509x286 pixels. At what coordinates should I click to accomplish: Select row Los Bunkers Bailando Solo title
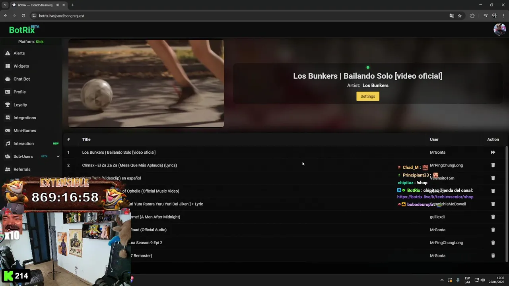click(x=119, y=152)
